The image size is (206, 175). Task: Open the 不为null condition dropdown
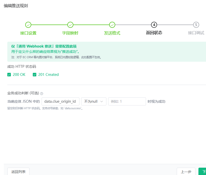click(x=94, y=101)
